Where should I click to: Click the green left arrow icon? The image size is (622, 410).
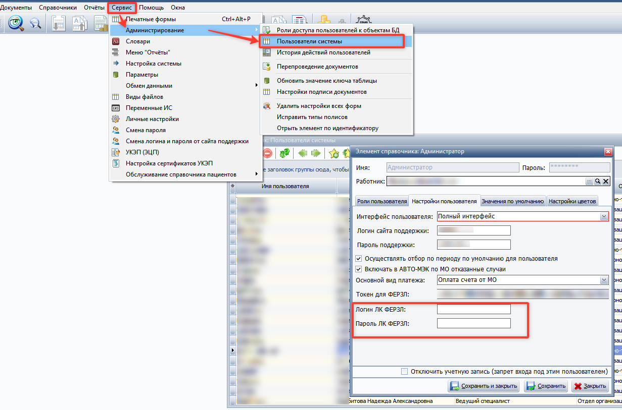(x=303, y=153)
